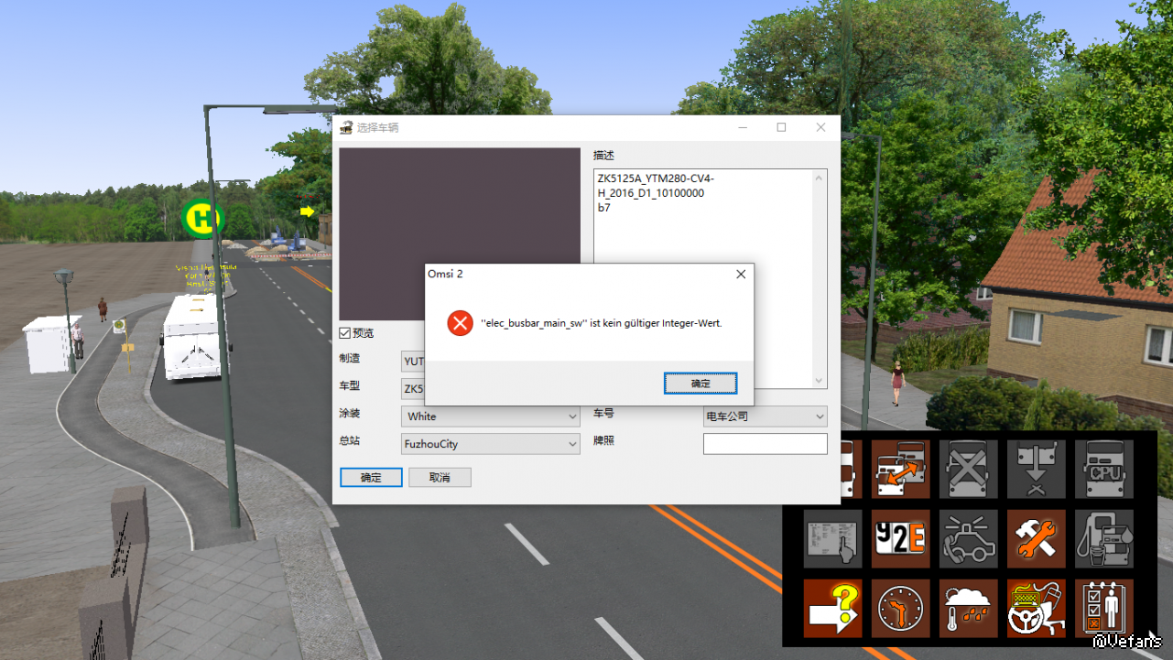1173x660 pixels.
Task: Click the description scrollbar down arrow
Action: coord(819,380)
